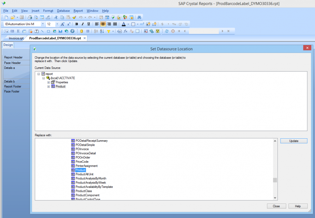The image size is (315, 218).
Task: Open the borders dropdown arrow
Action: (x=138, y=24)
